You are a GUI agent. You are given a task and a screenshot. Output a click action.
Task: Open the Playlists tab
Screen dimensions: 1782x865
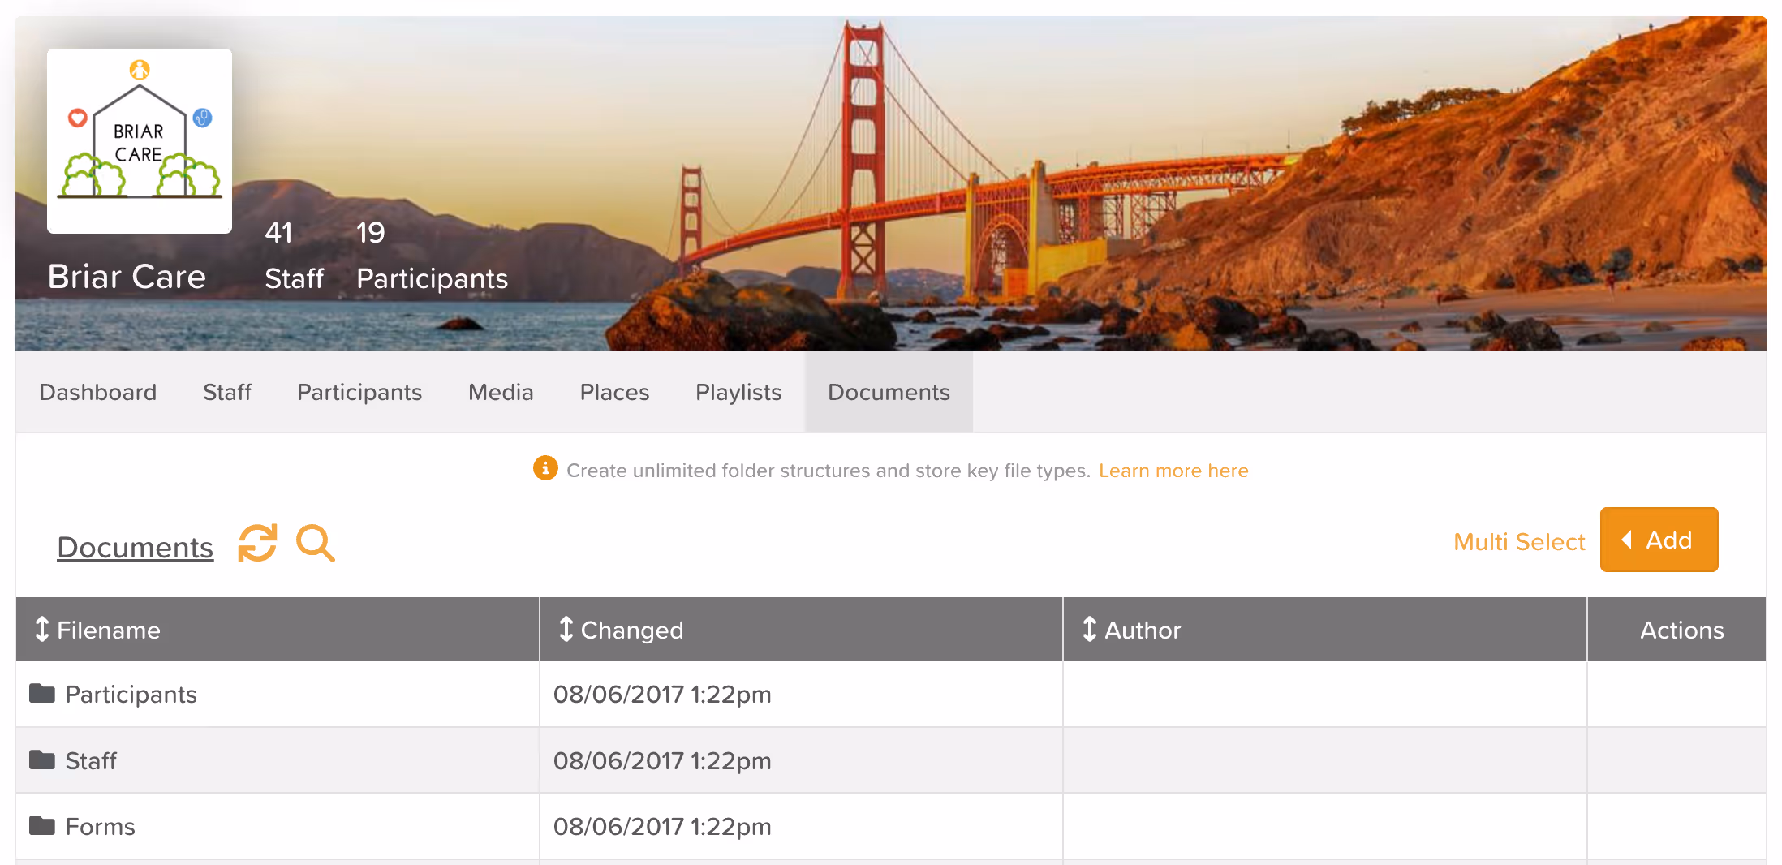click(738, 392)
